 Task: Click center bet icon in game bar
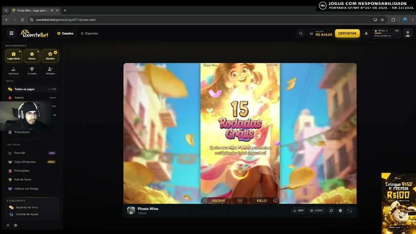tap(240, 200)
